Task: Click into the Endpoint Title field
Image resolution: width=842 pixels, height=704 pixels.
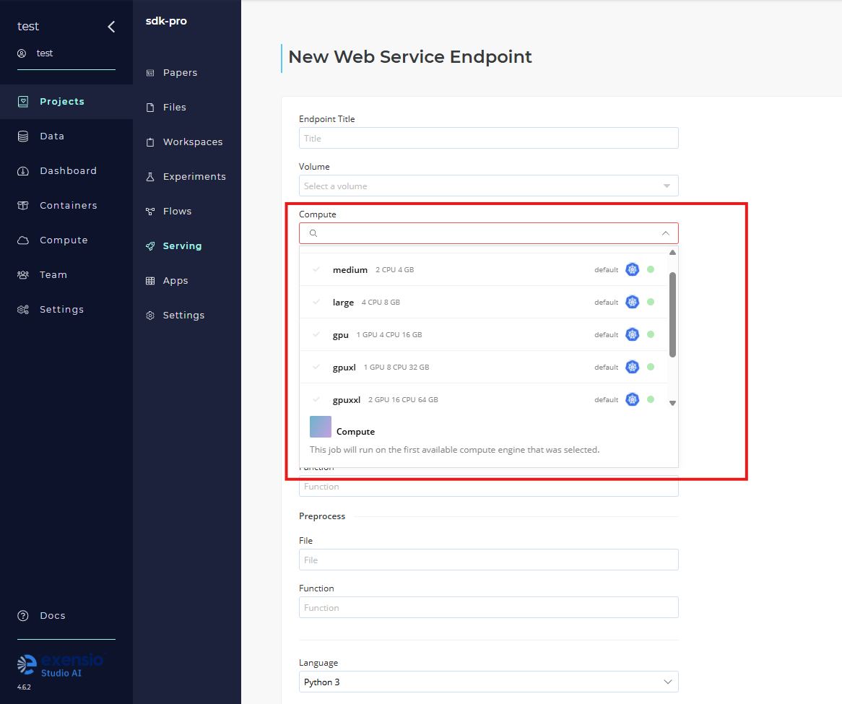Action: [x=488, y=138]
